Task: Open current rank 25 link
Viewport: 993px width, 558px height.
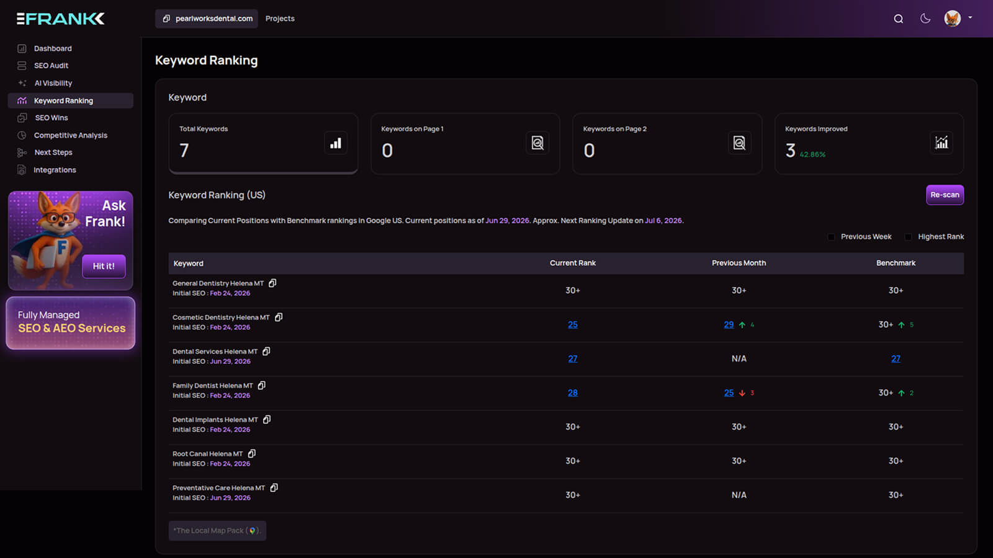Action: click(x=573, y=325)
